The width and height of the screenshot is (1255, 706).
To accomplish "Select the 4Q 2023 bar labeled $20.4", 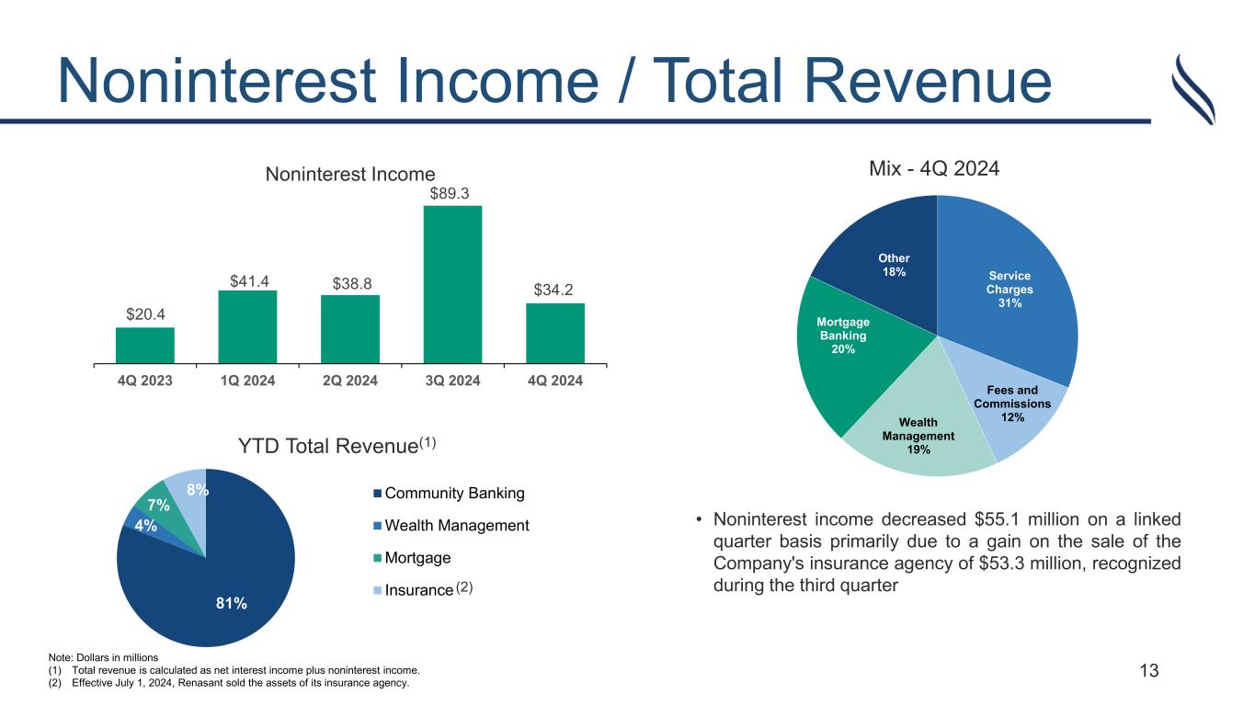I will pyautogui.click(x=144, y=345).
